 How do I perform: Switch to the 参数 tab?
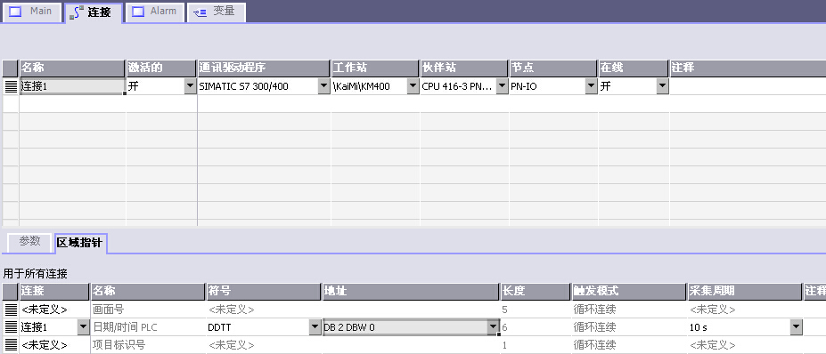[29, 242]
